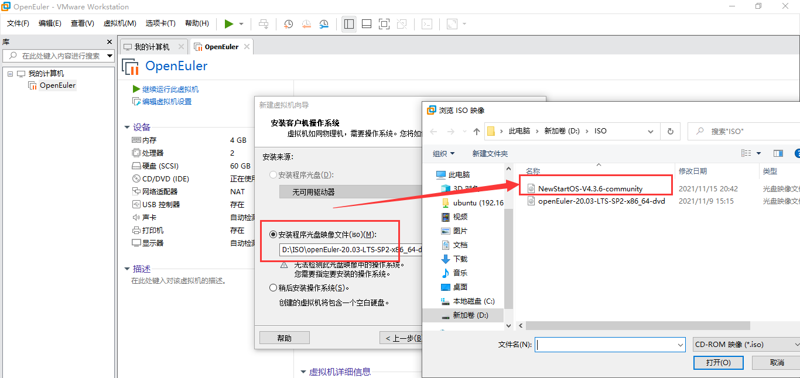
Task: Open the CD-ROM 映像 (*.iso) file type dropdown
Action: tap(746, 345)
